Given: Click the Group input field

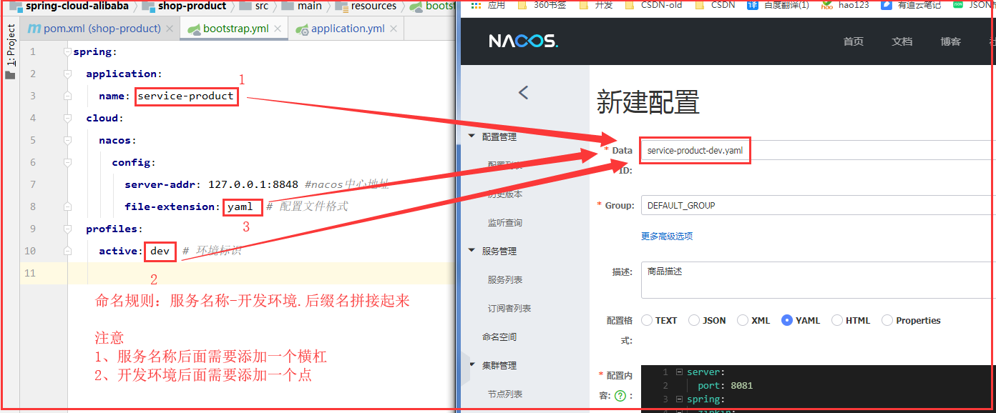Looking at the screenshot, I should point(818,205).
